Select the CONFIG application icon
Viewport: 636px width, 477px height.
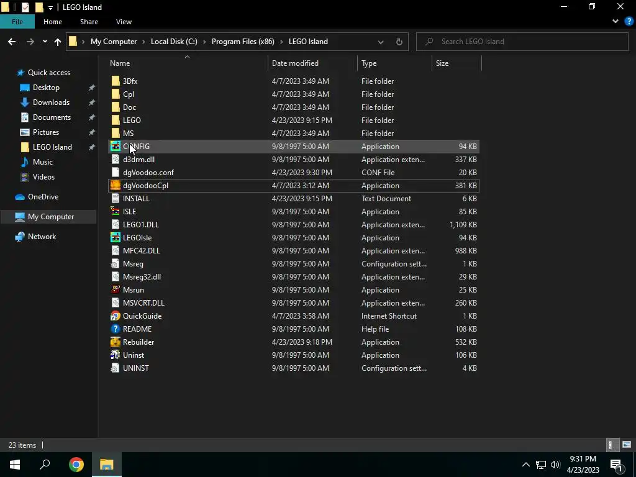click(116, 147)
